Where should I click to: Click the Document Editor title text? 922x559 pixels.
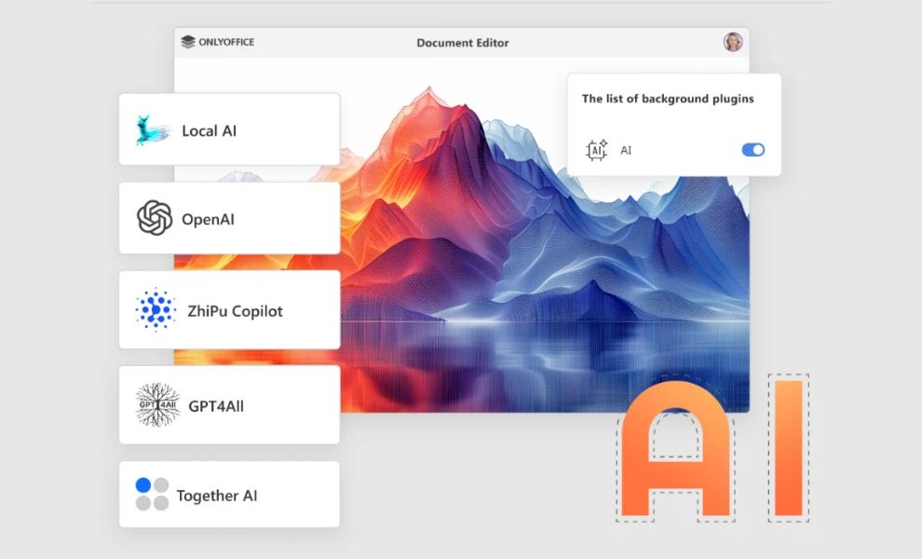(x=463, y=42)
